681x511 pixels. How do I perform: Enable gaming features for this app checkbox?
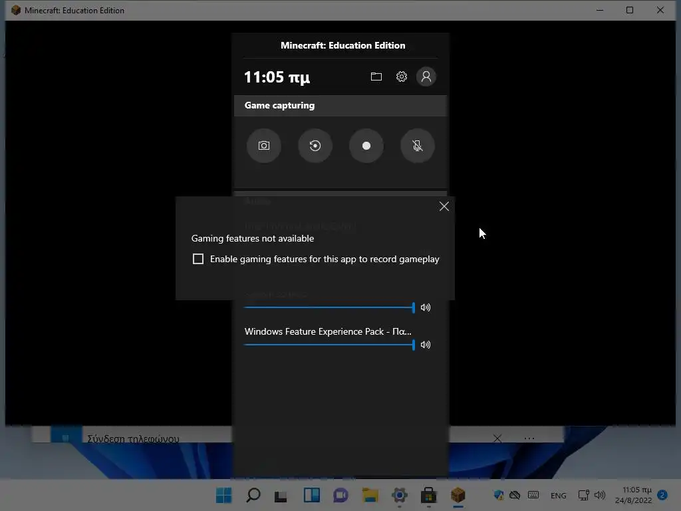(x=198, y=259)
